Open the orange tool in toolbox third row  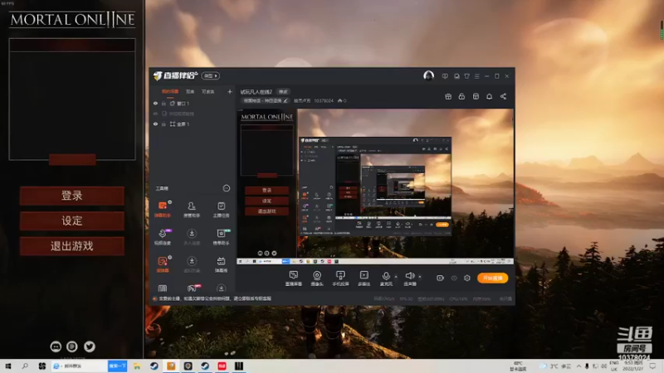tap(163, 264)
